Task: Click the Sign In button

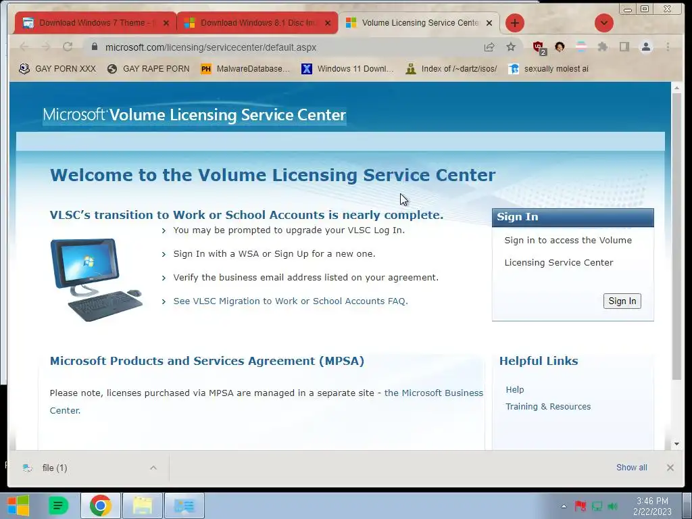Action: (622, 301)
